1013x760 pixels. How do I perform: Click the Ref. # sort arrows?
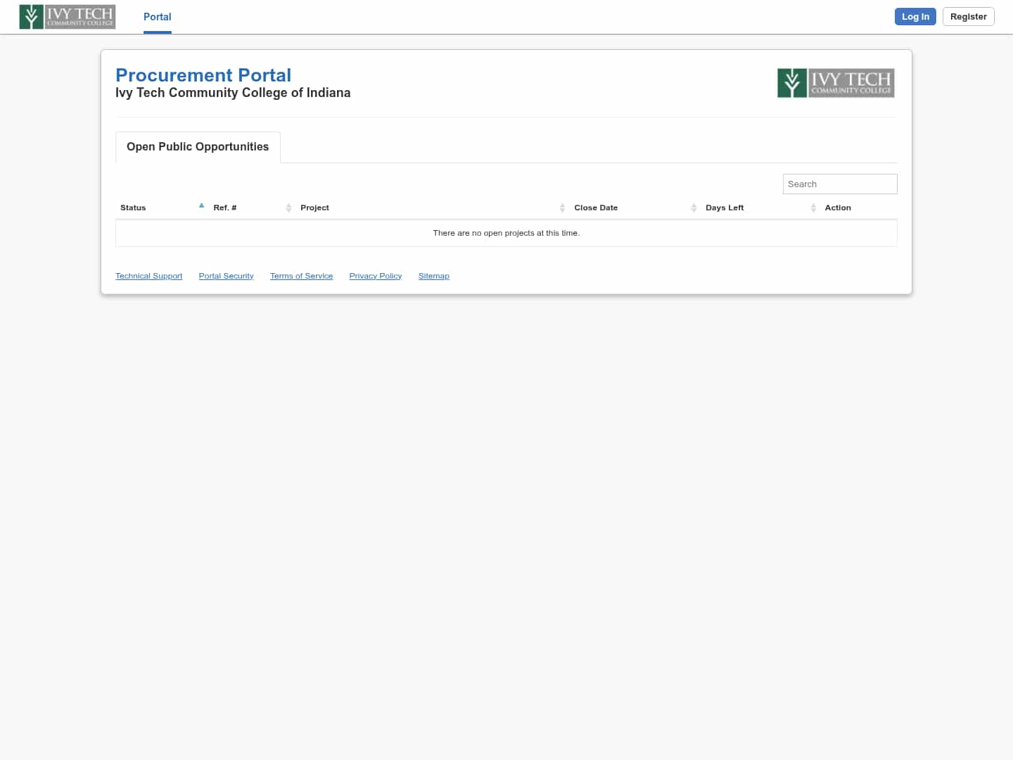point(288,207)
